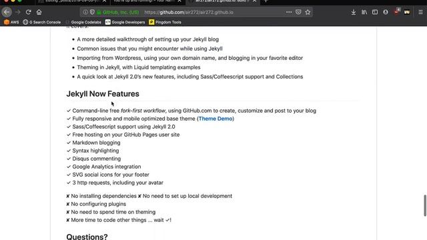Viewport: 427px width, 240px height.
Task: Open the page actions ellipsis menu
Action: (289, 12)
